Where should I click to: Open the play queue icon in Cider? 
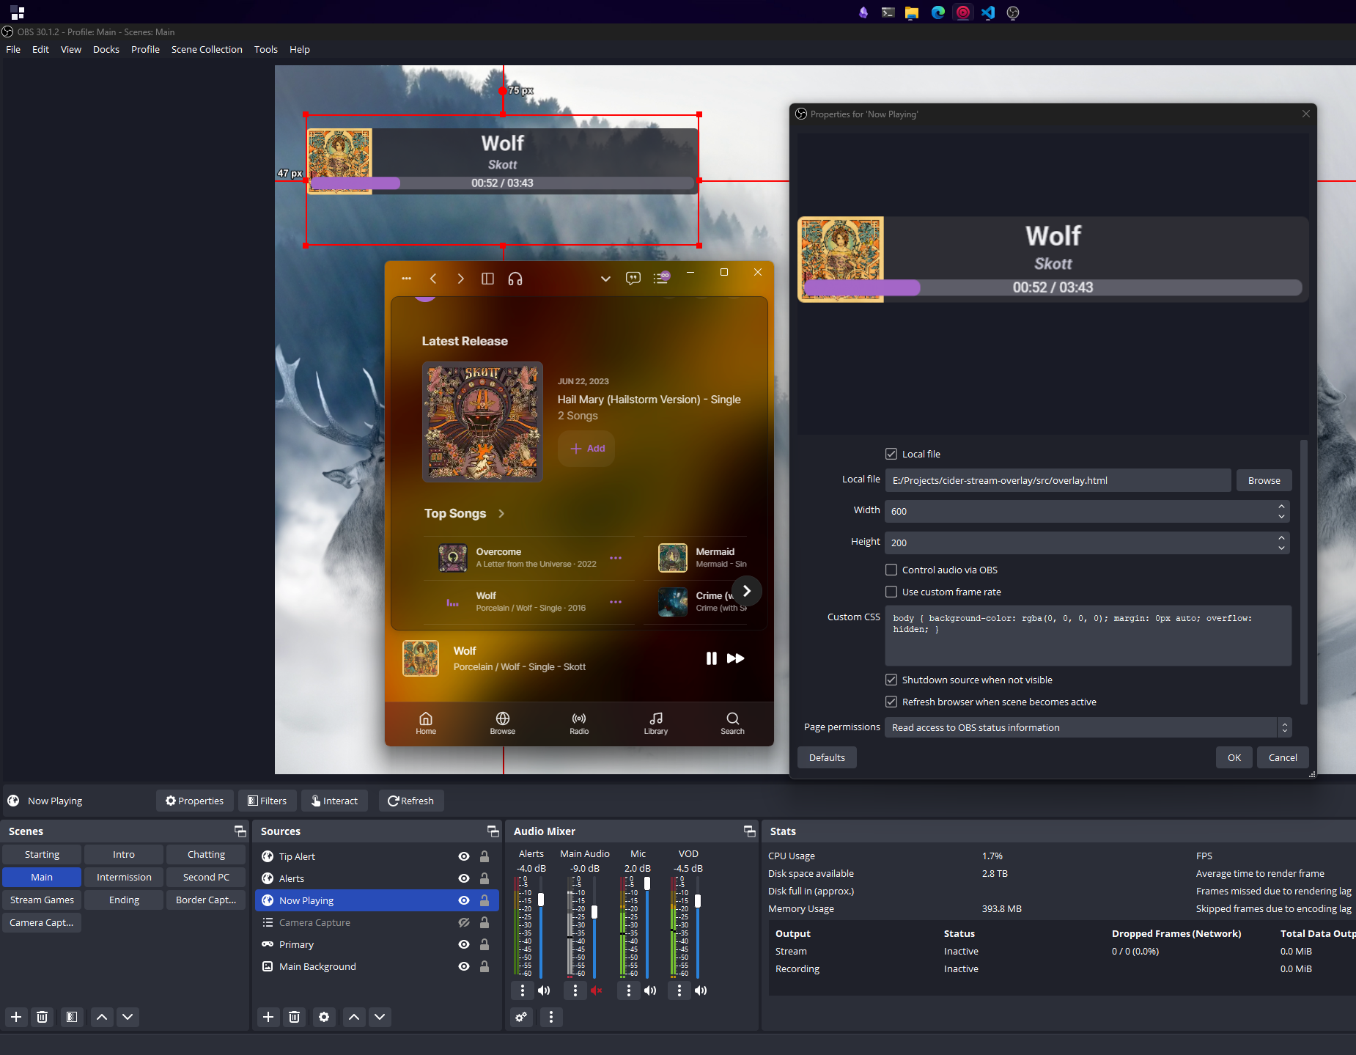click(x=660, y=278)
